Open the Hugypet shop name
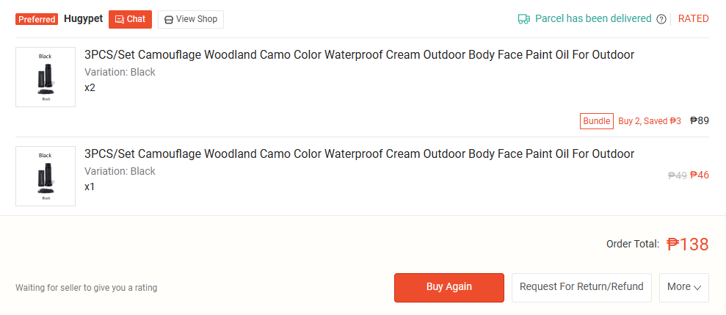Image resolution: width=726 pixels, height=315 pixels. [x=83, y=19]
